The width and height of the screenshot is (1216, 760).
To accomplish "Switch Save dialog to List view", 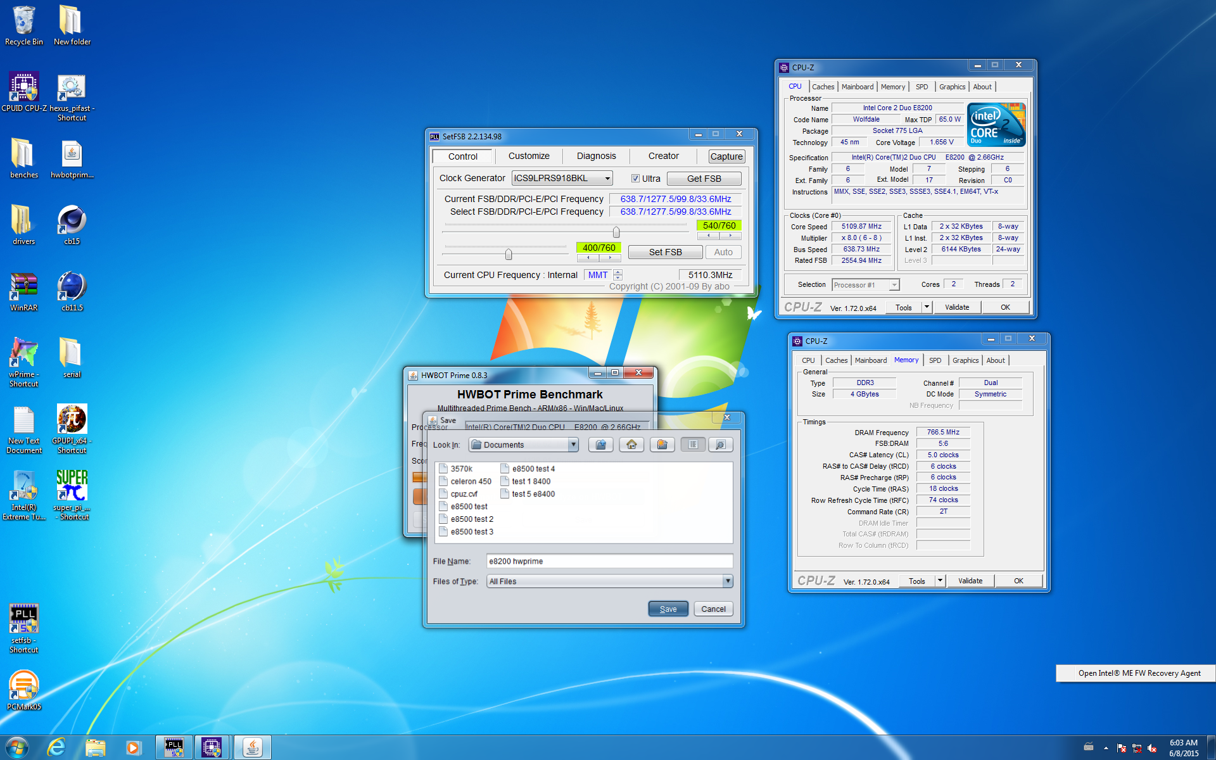I will point(693,445).
